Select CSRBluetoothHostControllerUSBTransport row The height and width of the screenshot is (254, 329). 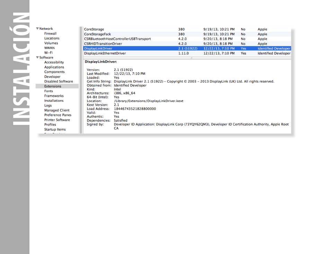[117, 39]
